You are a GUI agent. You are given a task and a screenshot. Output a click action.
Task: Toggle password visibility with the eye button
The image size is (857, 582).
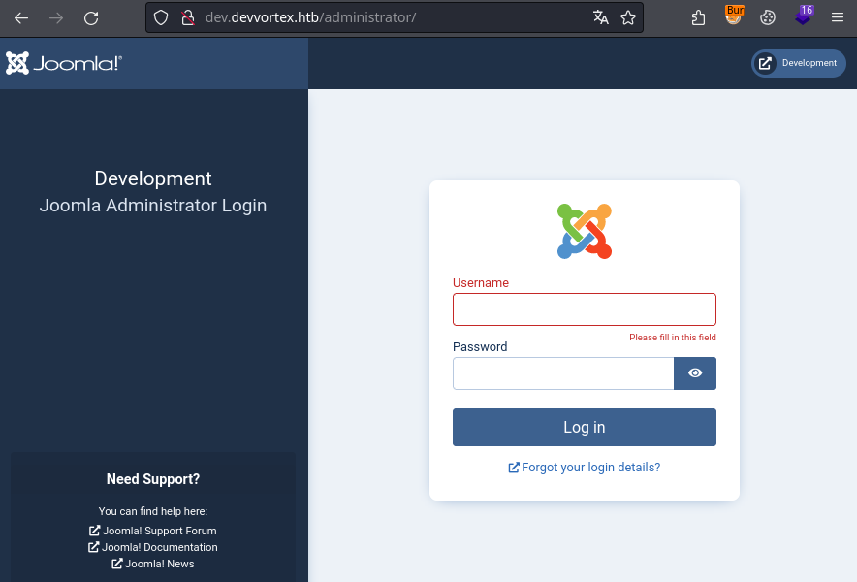coord(695,373)
